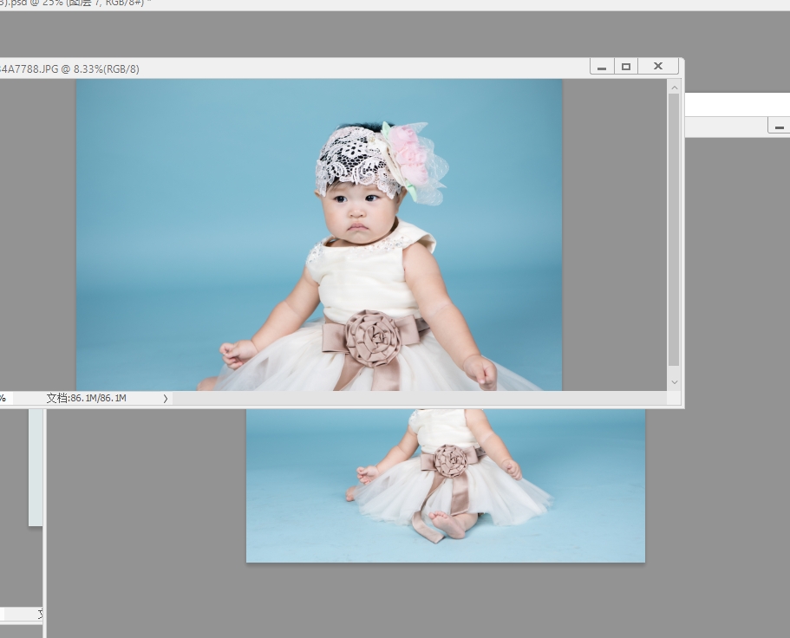
Task: Click the vertical scrollbar down arrow
Action: (674, 382)
